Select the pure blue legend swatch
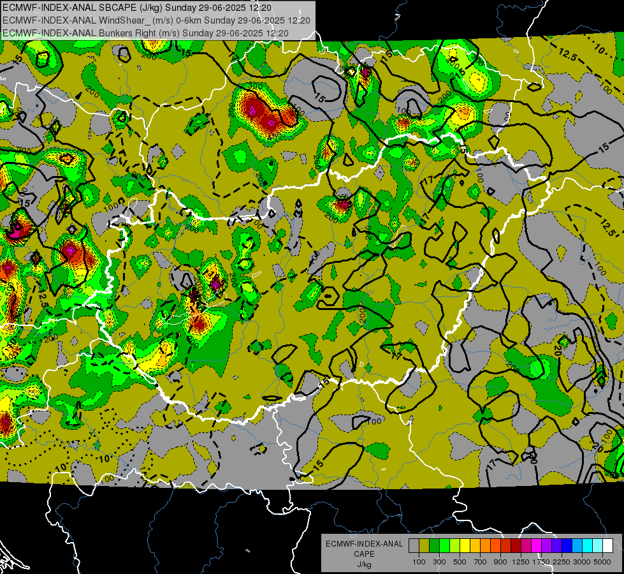 pos(567,546)
